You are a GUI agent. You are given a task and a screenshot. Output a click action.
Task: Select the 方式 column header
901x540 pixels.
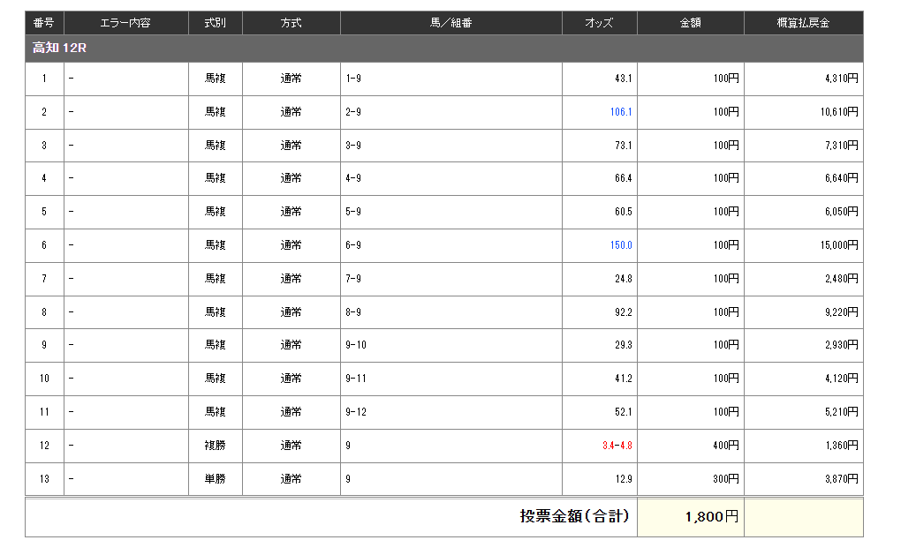(x=291, y=23)
